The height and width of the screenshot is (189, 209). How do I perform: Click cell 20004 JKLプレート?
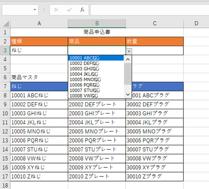tap(97, 122)
